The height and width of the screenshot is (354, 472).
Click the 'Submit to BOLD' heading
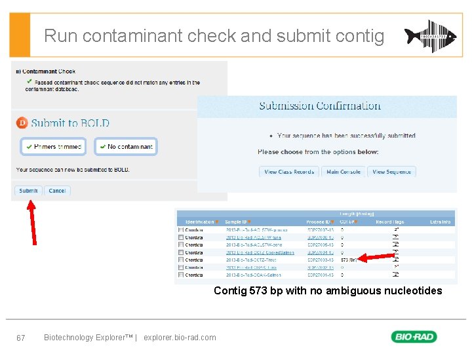(70, 123)
